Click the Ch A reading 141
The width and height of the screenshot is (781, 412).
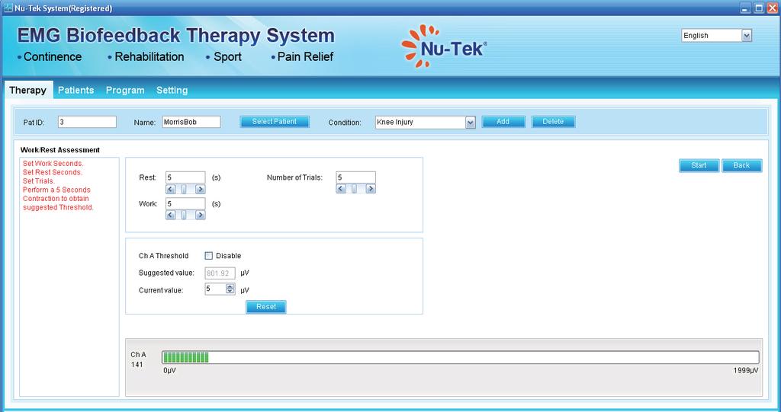tap(137, 365)
